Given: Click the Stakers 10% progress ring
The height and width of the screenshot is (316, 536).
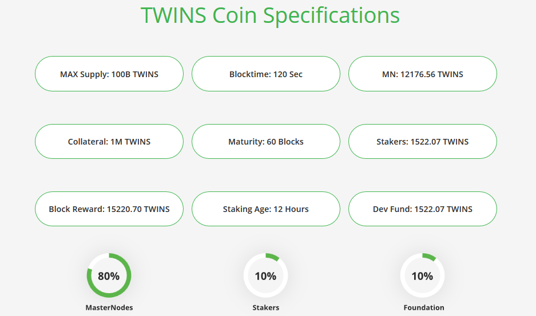Looking at the screenshot, I should click(265, 275).
